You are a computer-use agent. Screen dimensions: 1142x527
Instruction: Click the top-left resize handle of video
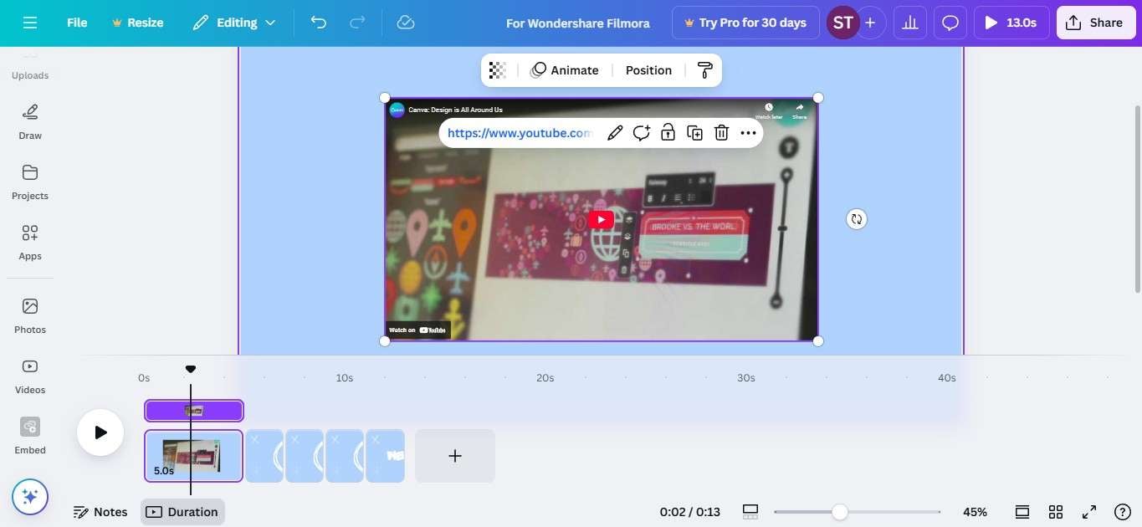pyautogui.click(x=385, y=98)
